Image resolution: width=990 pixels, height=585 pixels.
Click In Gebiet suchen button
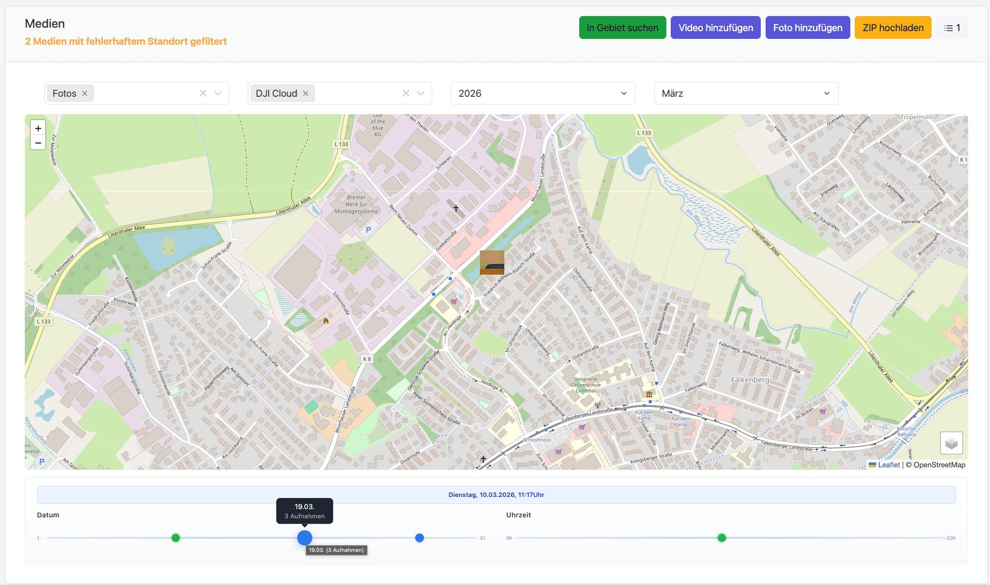point(622,28)
